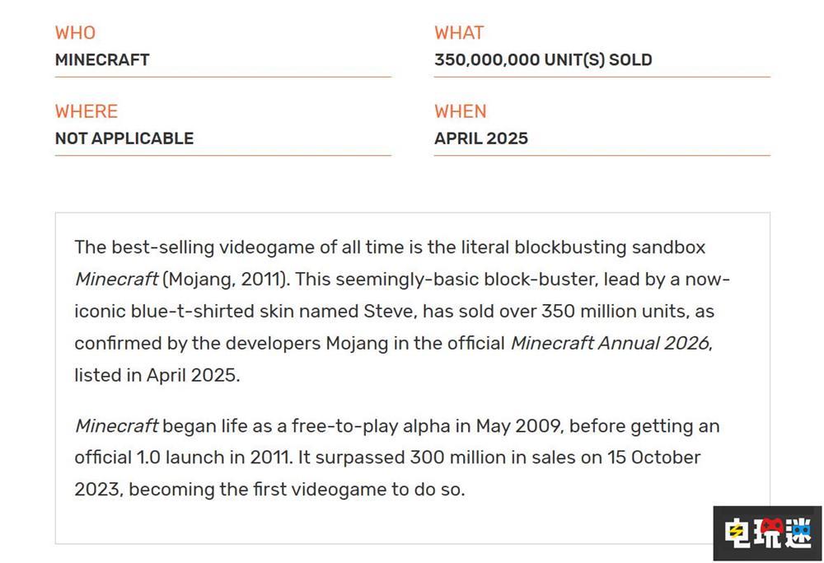Click the italic Minecraft Annual 2026 title

point(610,343)
